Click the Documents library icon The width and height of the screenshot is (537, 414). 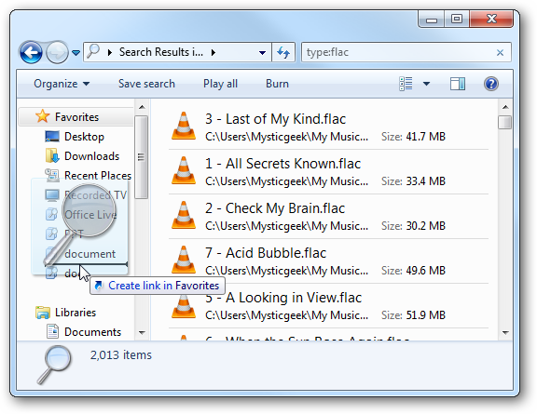52,331
